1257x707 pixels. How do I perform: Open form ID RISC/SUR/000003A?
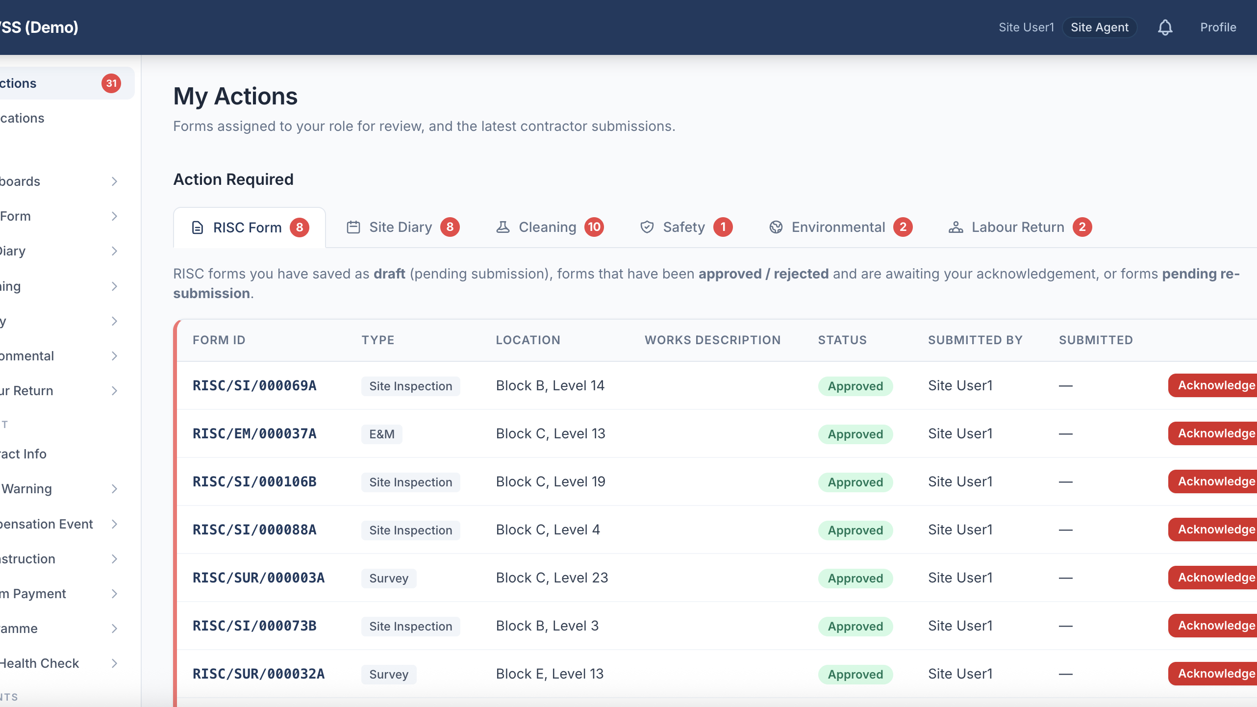(258, 578)
